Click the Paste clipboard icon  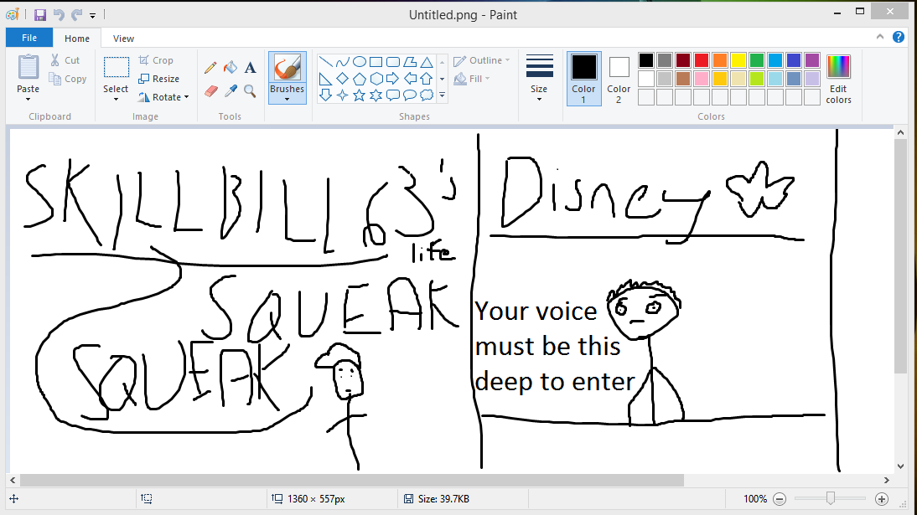pyautogui.click(x=28, y=67)
